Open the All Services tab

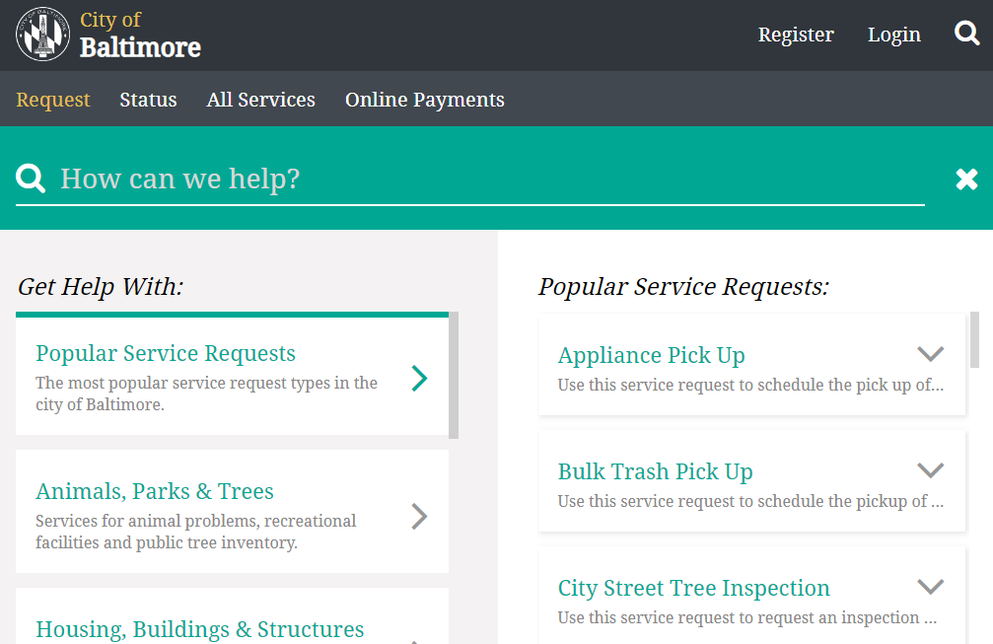tap(260, 100)
